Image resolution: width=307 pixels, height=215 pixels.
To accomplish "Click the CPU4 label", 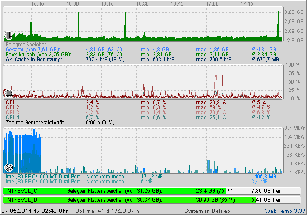I will coord(12,118).
